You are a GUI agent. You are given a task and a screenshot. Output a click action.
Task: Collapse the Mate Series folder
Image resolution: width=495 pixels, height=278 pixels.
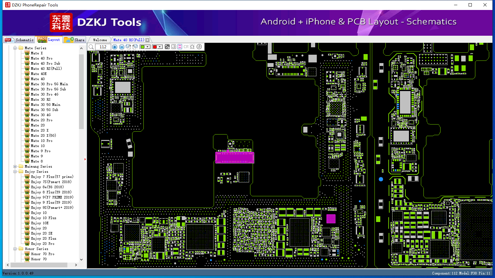pos(15,48)
